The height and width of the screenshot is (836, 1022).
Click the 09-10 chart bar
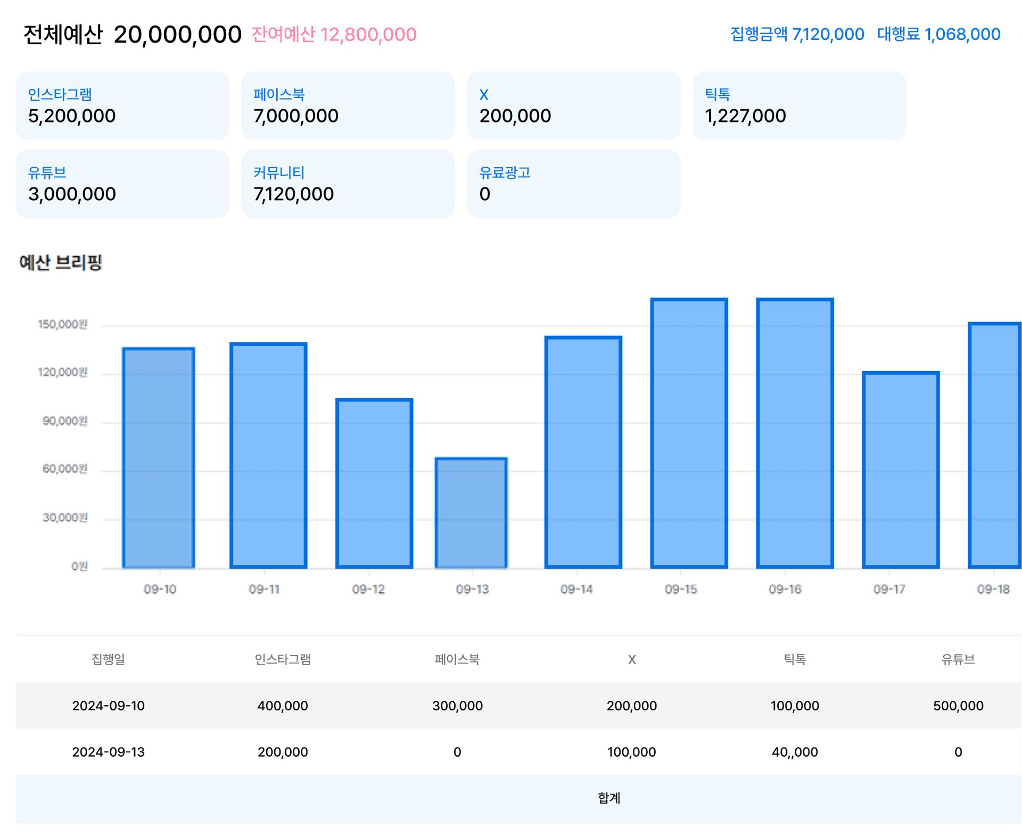coord(159,458)
